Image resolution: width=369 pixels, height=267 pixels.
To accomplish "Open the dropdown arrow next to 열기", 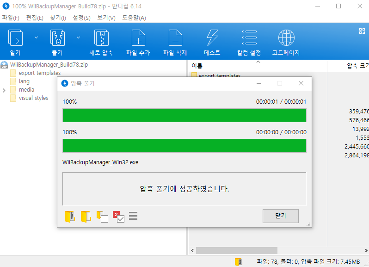I will point(36,37).
